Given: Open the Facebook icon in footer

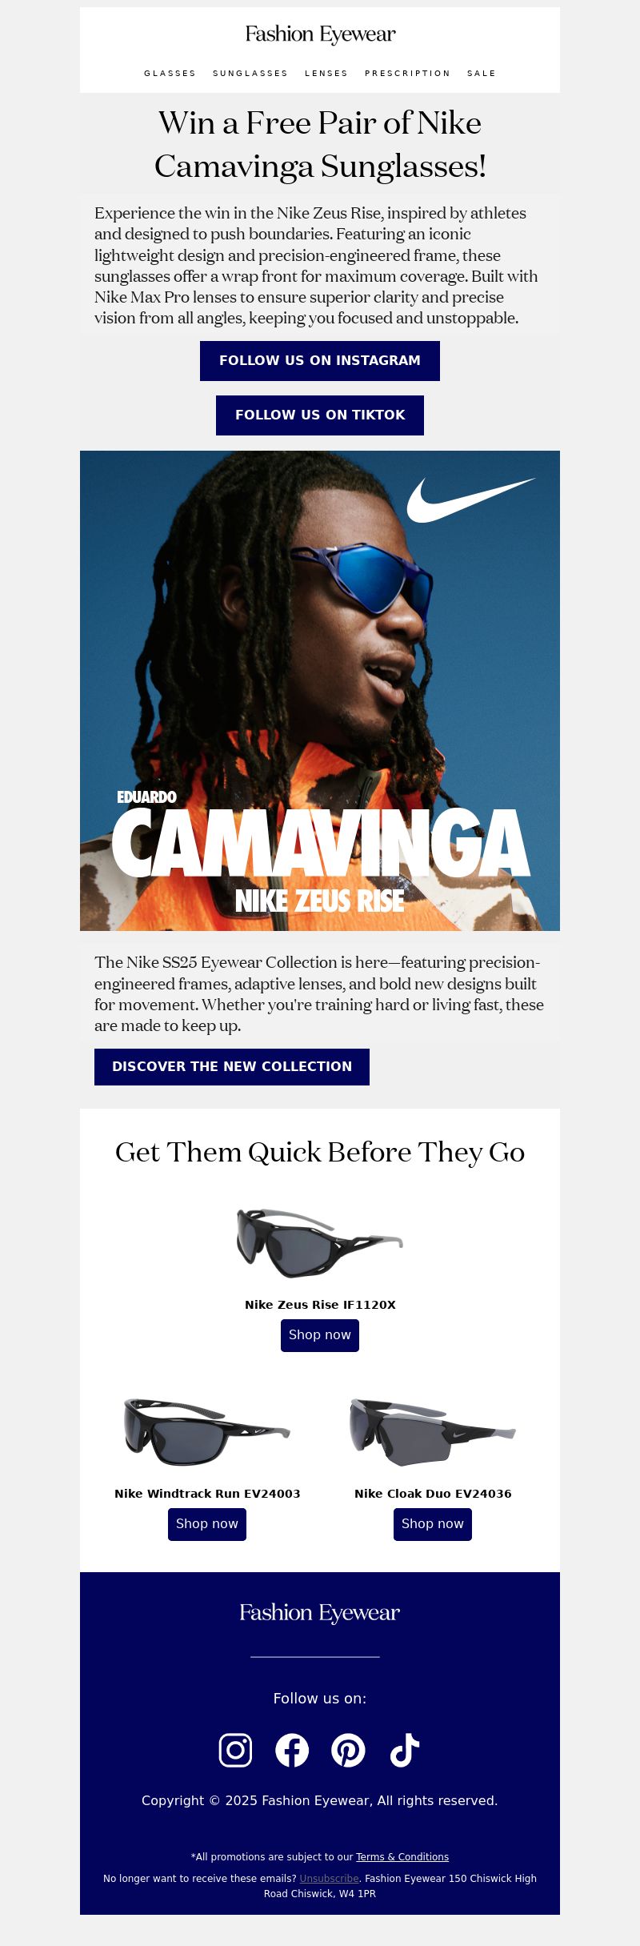Looking at the screenshot, I should point(292,1750).
